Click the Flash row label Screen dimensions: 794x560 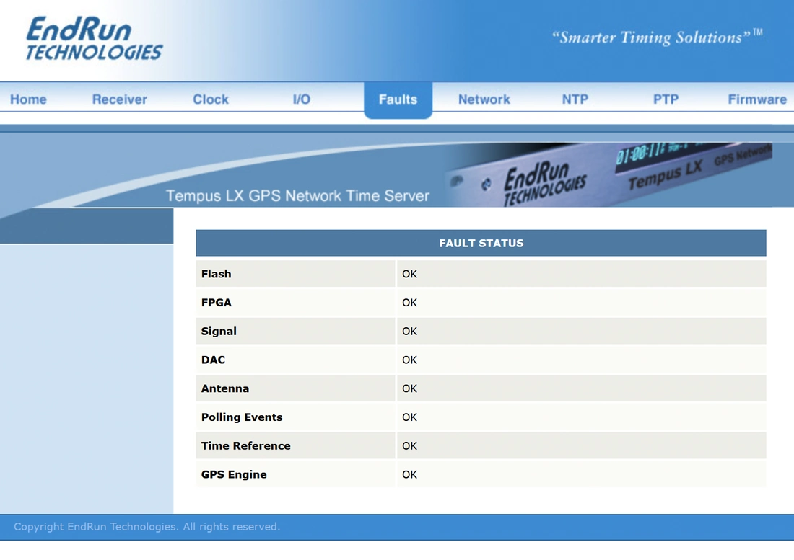pos(217,274)
